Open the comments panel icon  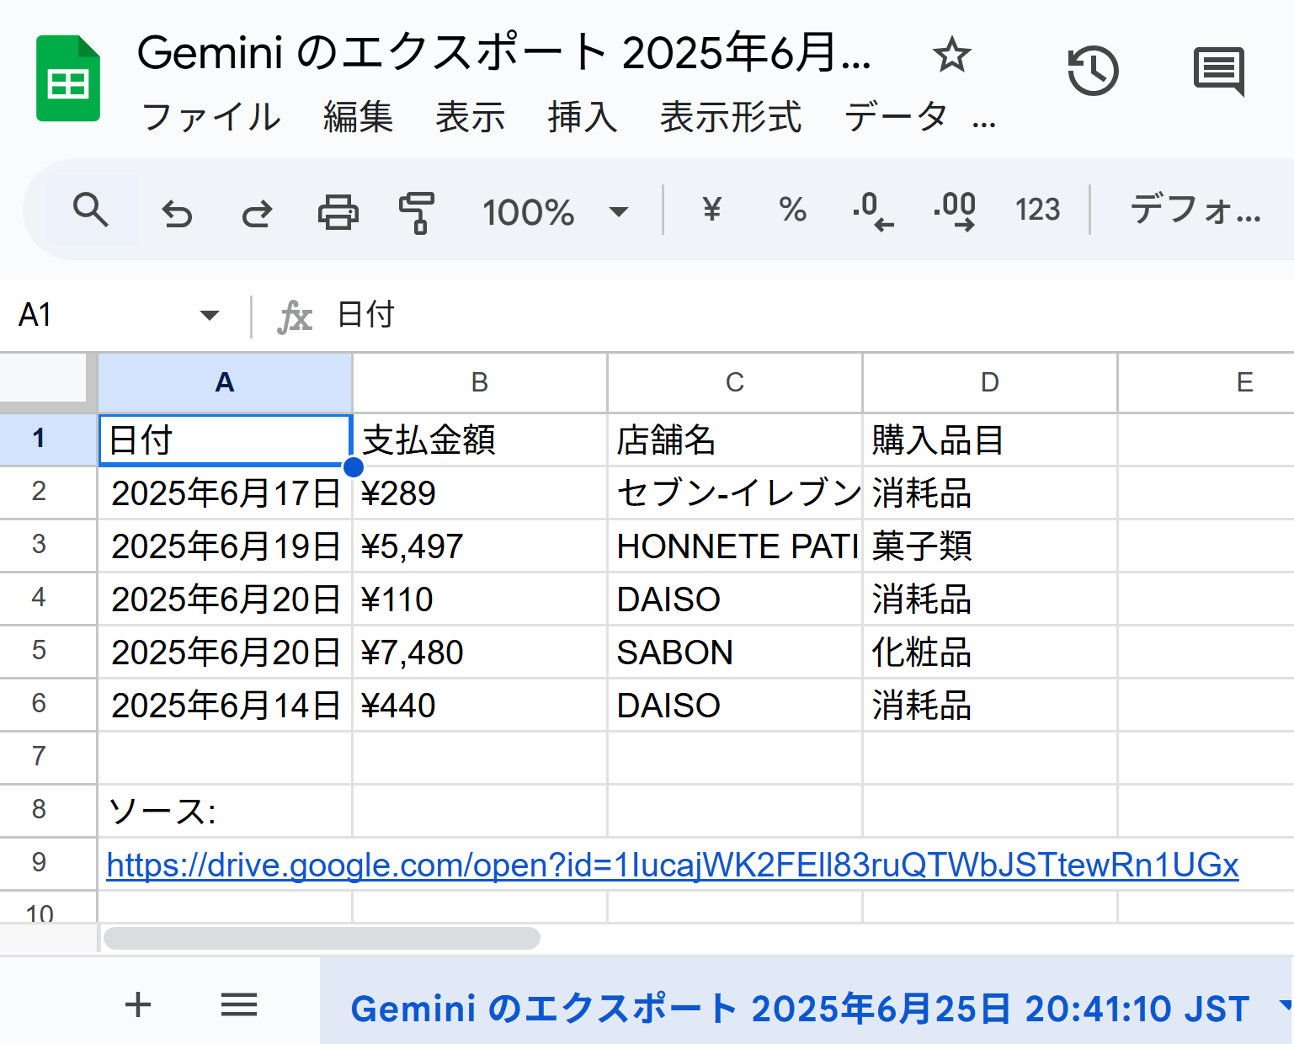(x=1218, y=71)
